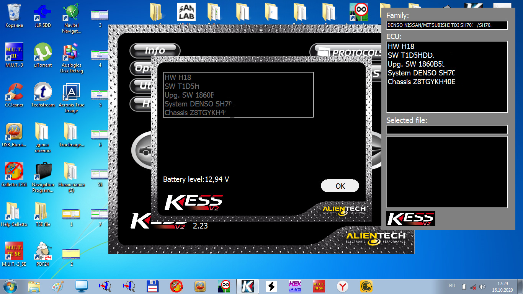The height and width of the screenshot is (294, 523).
Task: Open the 'Новая папка (2)' folder
Action: tap(72, 178)
